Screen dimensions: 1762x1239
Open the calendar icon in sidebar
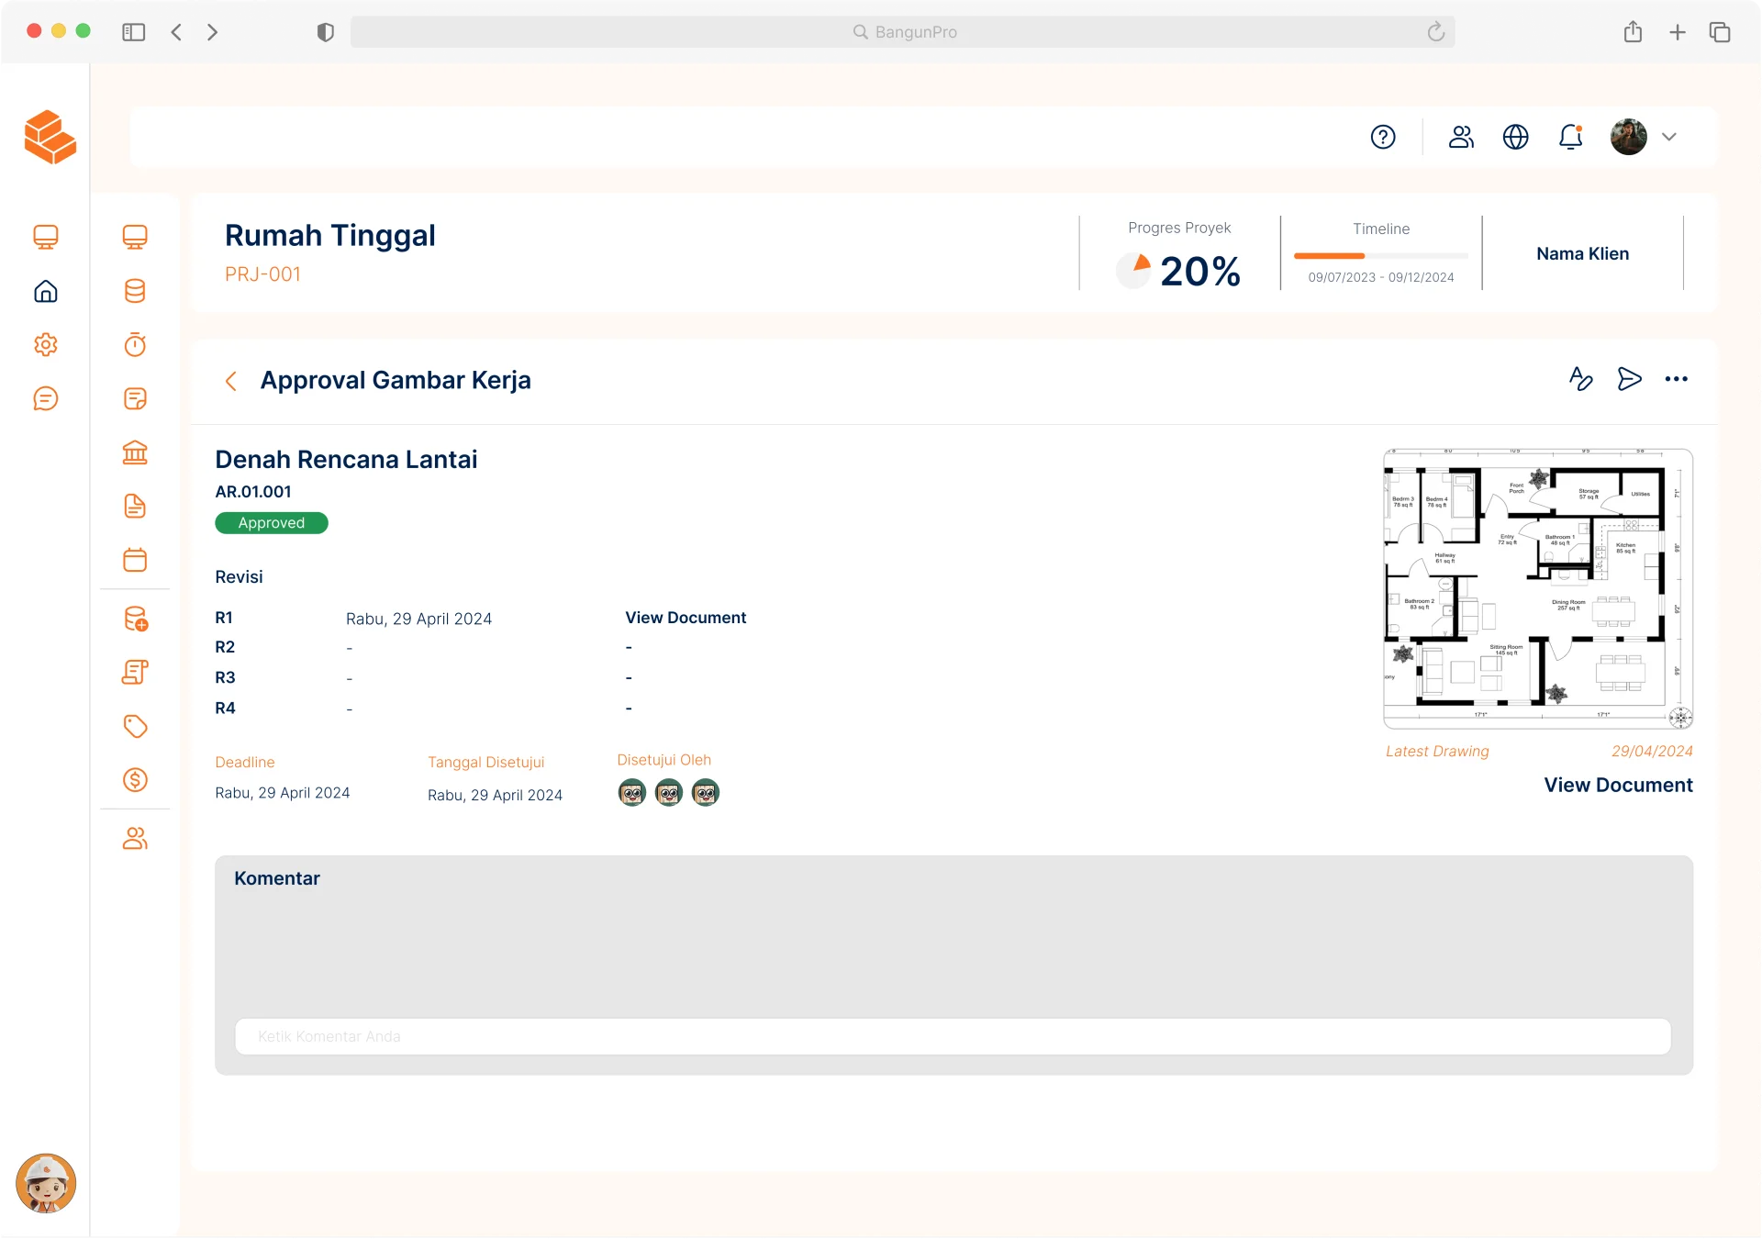tap(135, 560)
